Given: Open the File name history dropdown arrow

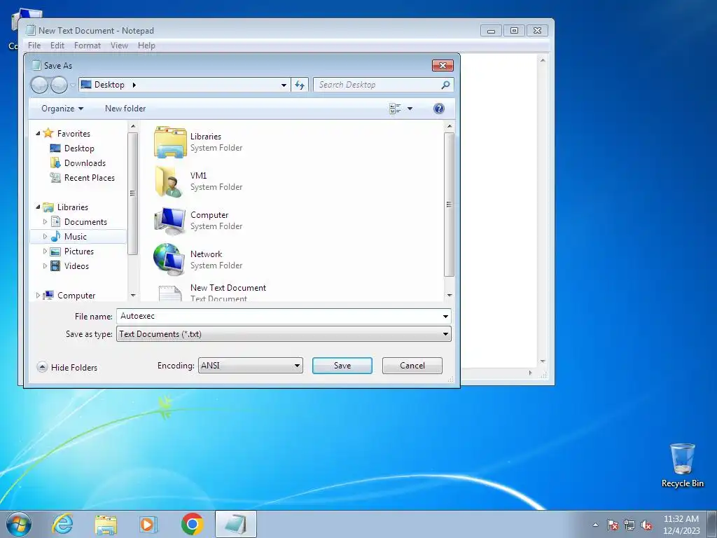Looking at the screenshot, I should tap(445, 316).
